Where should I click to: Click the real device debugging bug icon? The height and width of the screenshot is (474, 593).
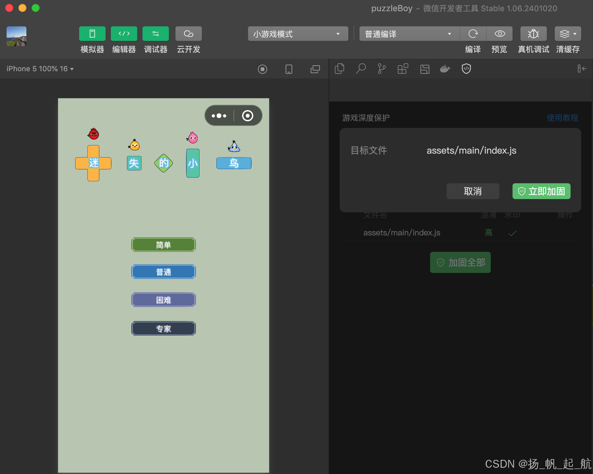(x=534, y=34)
